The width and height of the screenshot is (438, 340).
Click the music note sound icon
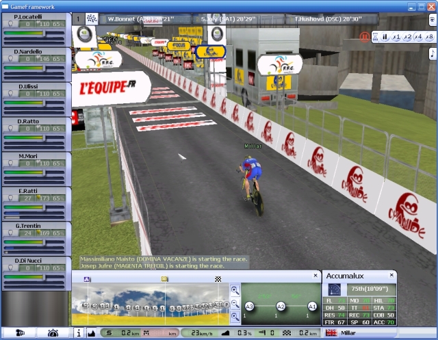(432, 53)
